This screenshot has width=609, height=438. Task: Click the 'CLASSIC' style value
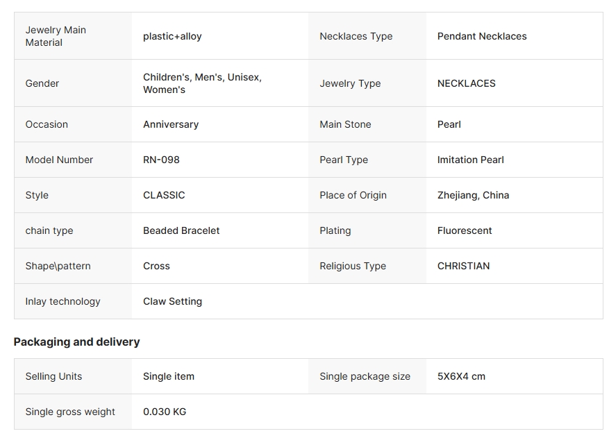tap(164, 195)
